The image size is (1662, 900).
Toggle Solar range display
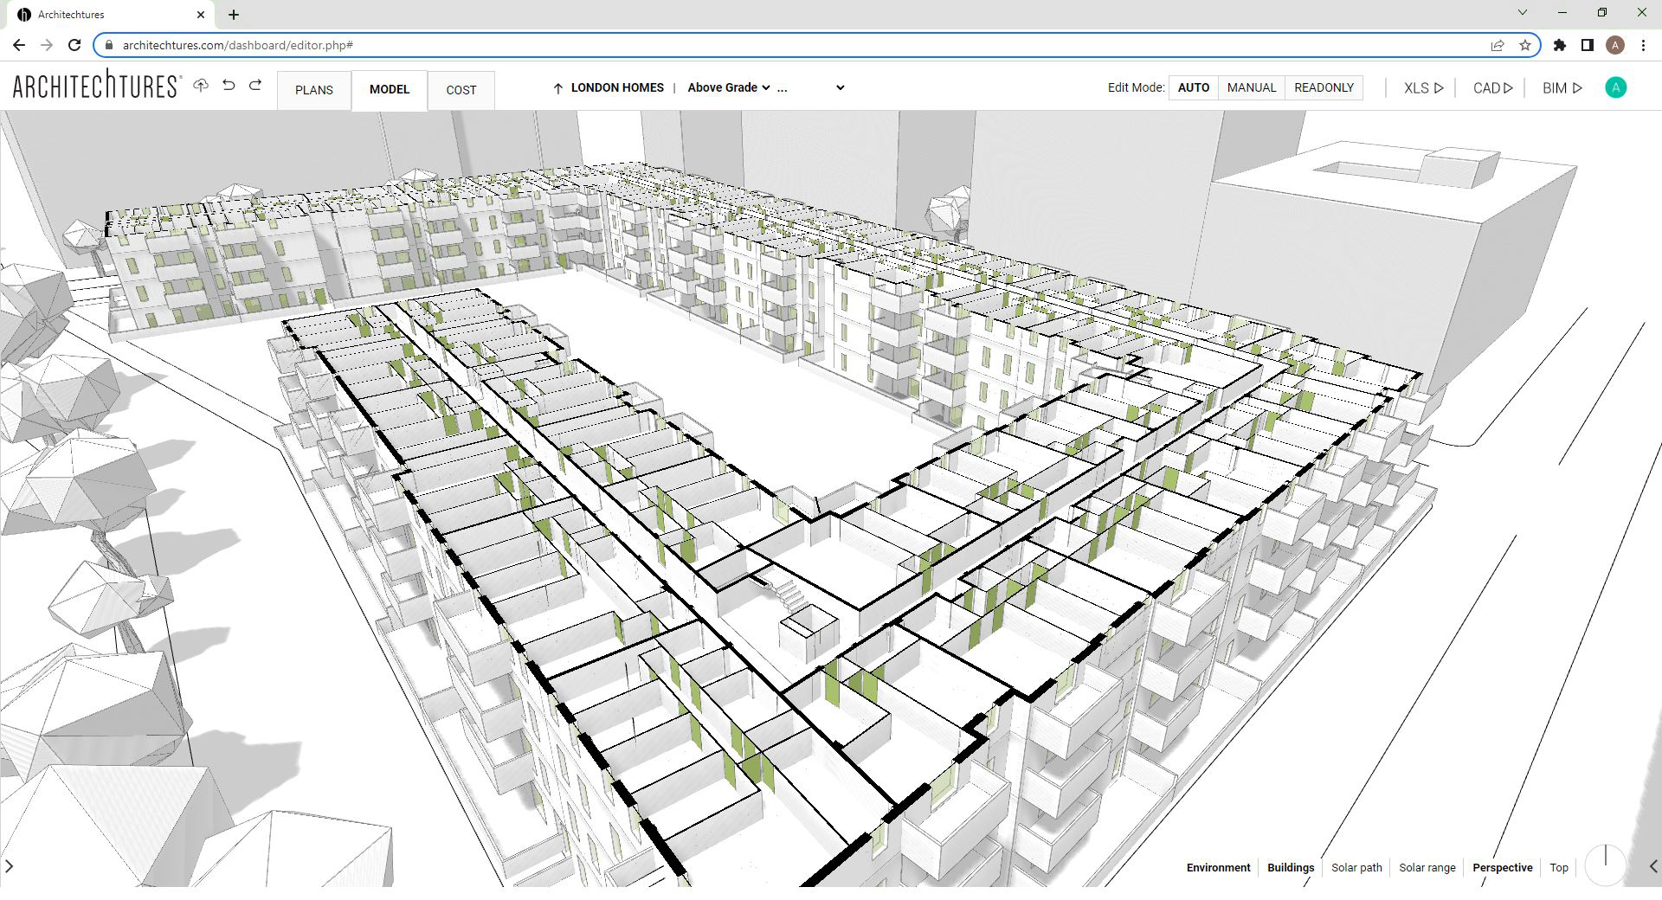pyautogui.click(x=1427, y=867)
